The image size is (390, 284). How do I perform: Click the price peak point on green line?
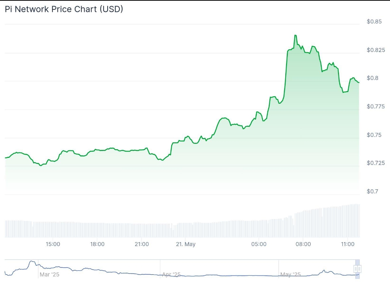pyautogui.click(x=295, y=35)
